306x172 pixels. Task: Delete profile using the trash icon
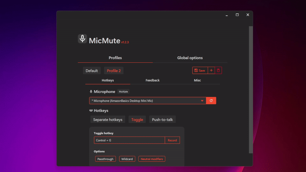pos(218,70)
